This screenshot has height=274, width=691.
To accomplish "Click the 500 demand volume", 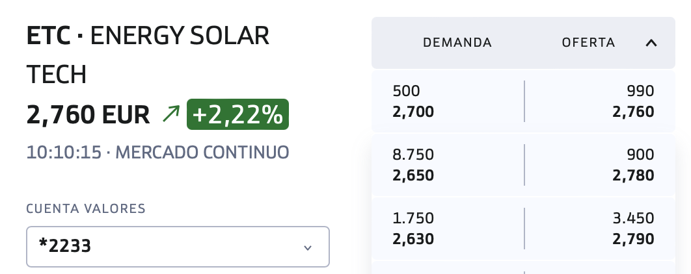I will coord(407,91).
